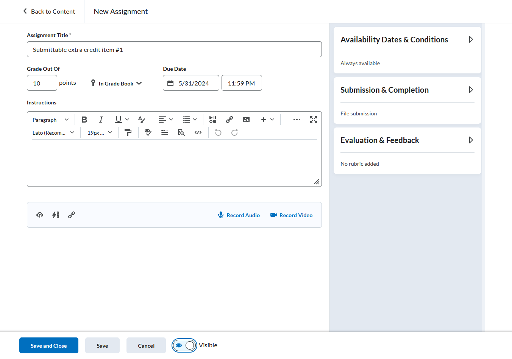Viewport: 512px width, 359px height.
Task: Click Record Audio to capture audio
Action: [239, 215]
